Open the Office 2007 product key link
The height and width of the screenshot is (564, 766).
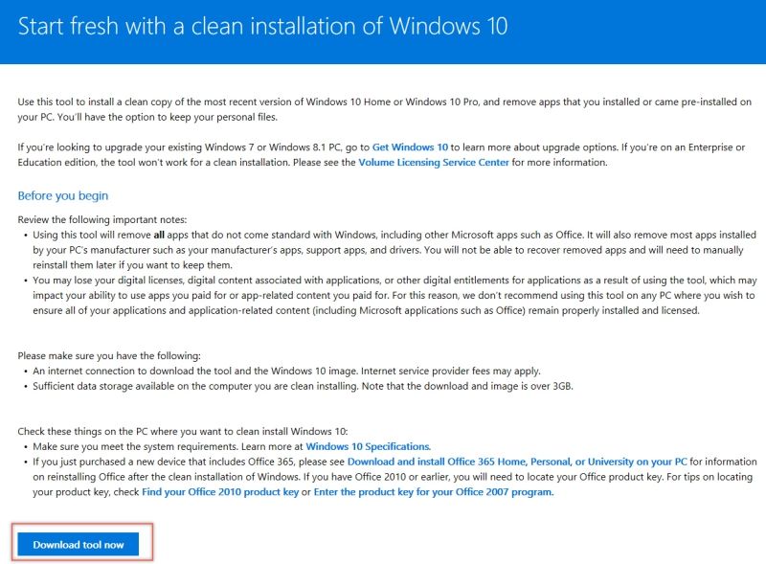(433, 492)
